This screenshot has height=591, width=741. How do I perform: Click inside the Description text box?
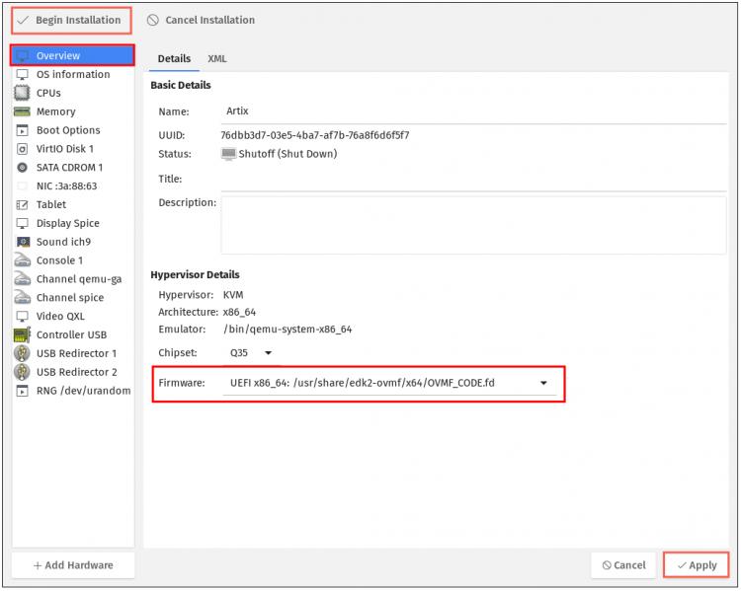[x=473, y=225]
